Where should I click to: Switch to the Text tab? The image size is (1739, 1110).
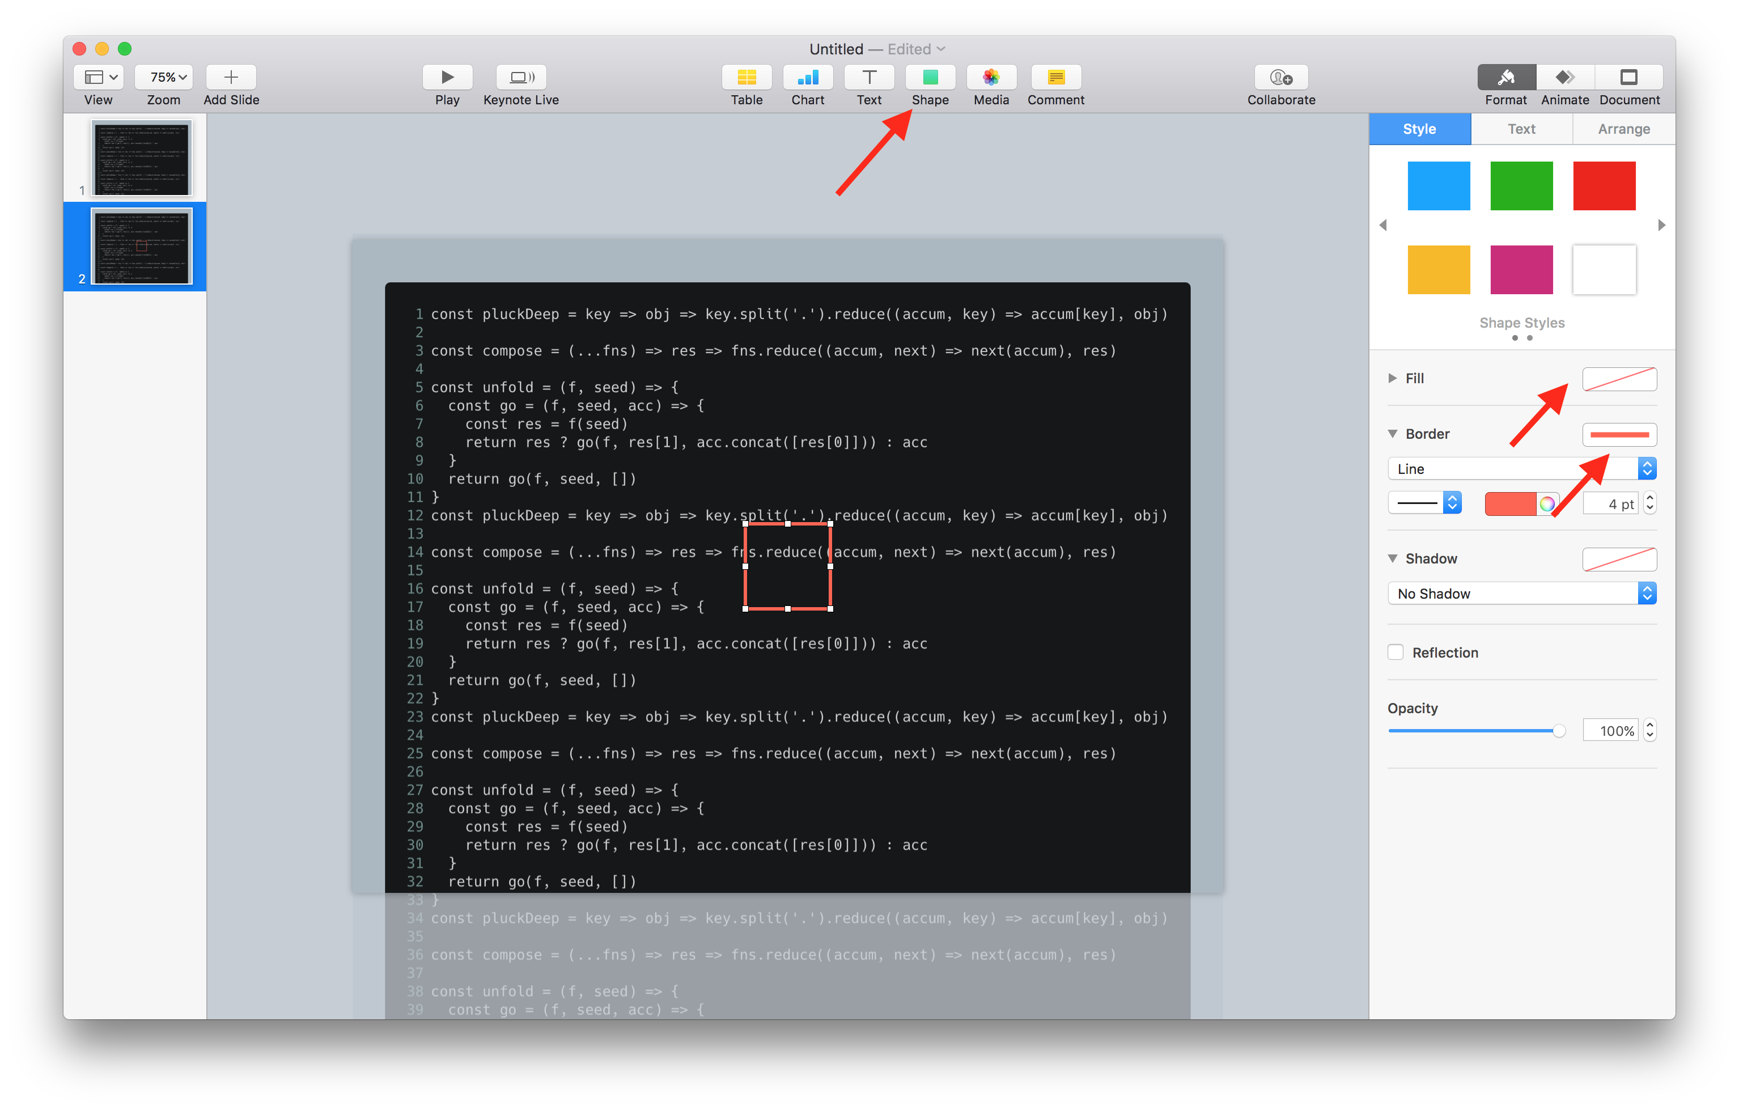click(1521, 129)
